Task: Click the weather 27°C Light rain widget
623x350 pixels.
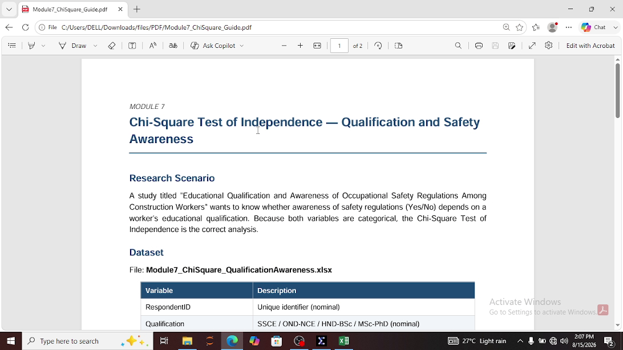Action: [x=477, y=341]
